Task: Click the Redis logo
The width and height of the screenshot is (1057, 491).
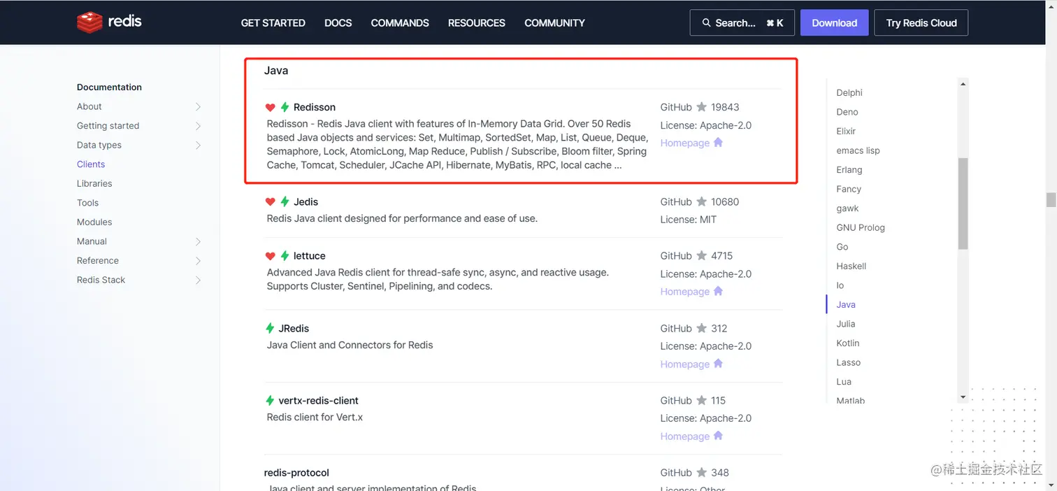Action: (x=109, y=22)
